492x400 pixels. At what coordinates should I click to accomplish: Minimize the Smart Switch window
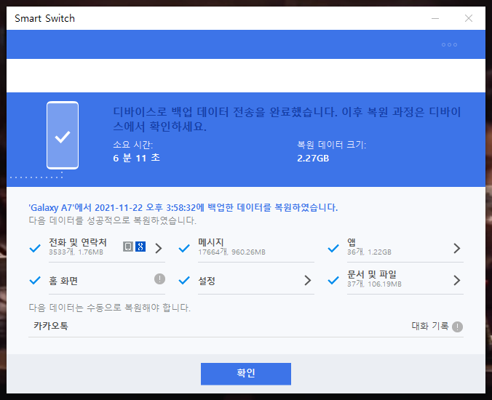point(435,18)
